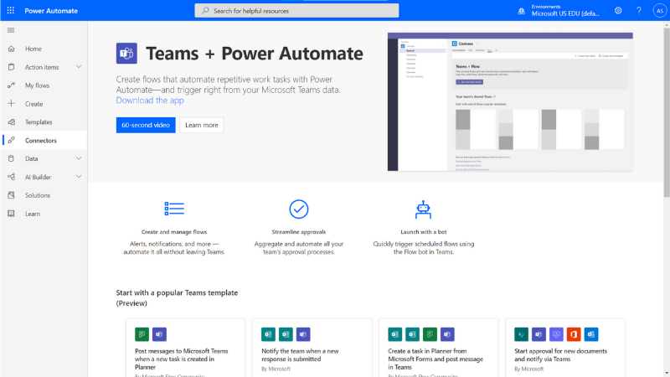Click Approvals icon on Start approval card
Image resolution: width=670 pixels, height=377 pixels.
click(556, 334)
